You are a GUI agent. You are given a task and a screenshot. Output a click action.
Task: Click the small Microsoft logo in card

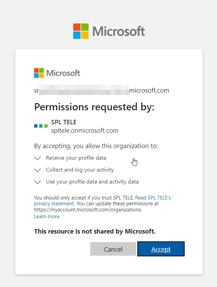click(x=57, y=73)
